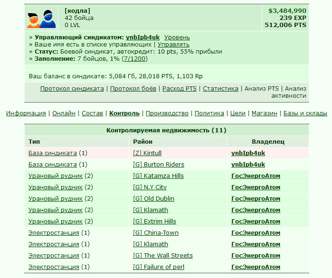332x278 pixels.
Task: Open owner ynbIpb4uk in Kintull row
Action: pyautogui.click(x=248, y=153)
